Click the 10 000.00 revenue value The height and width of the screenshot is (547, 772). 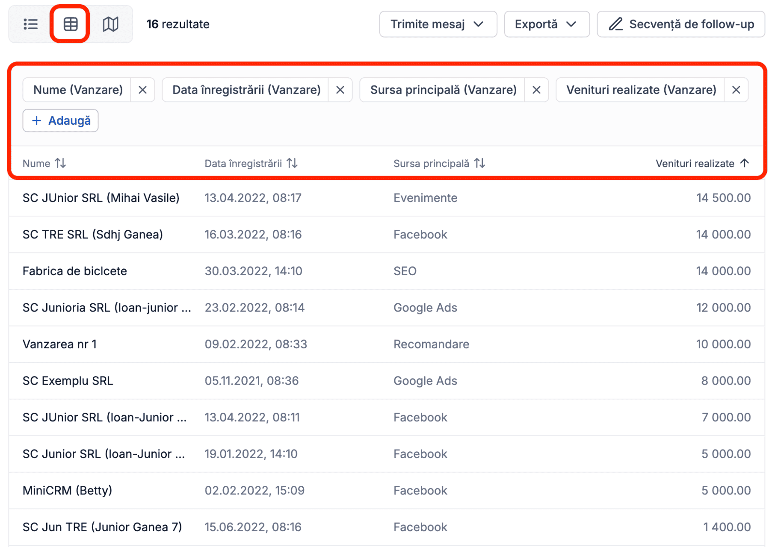pos(723,344)
